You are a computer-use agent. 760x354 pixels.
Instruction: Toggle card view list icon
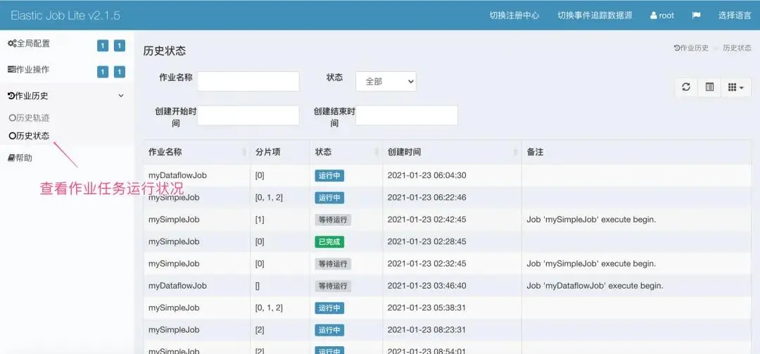point(709,87)
